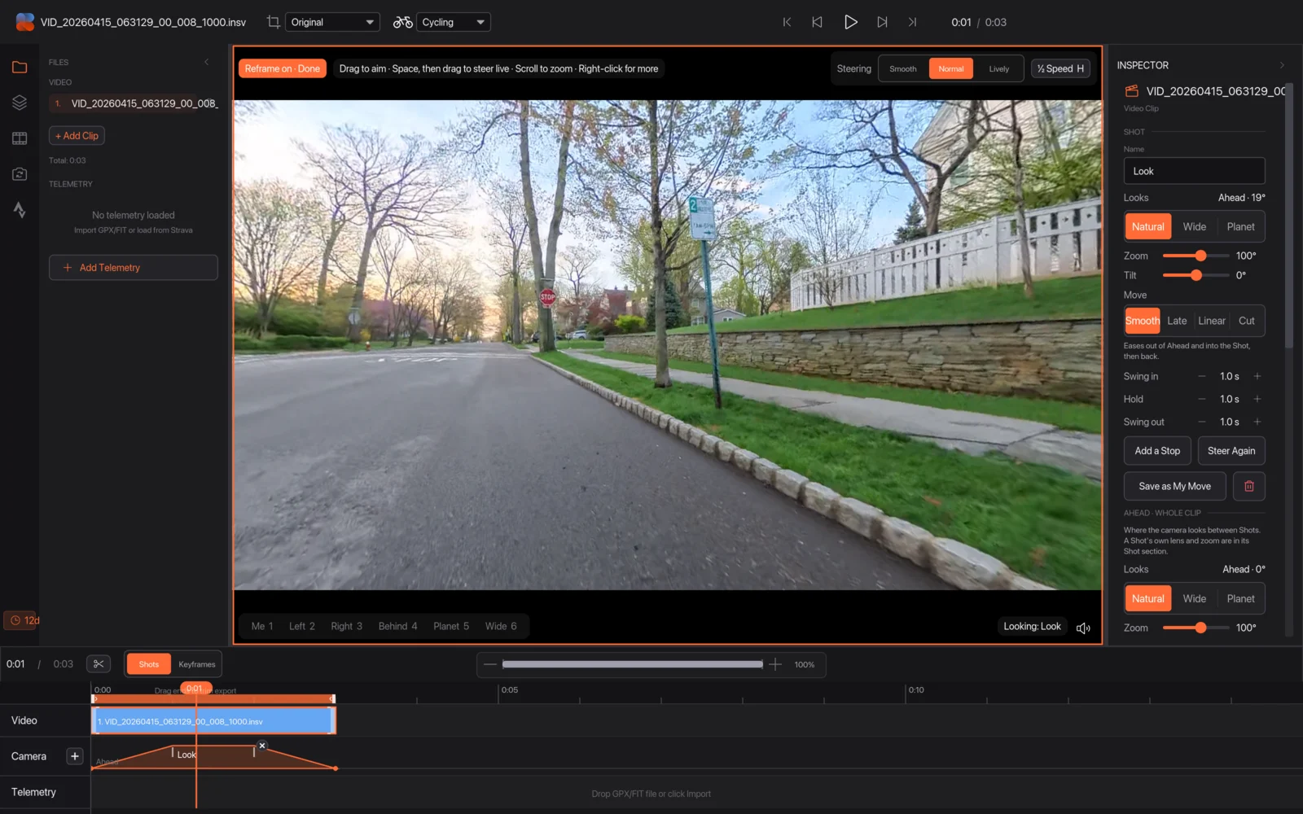
Task: Collapse the Files panel chevron
Action: pyautogui.click(x=206, y=62)
